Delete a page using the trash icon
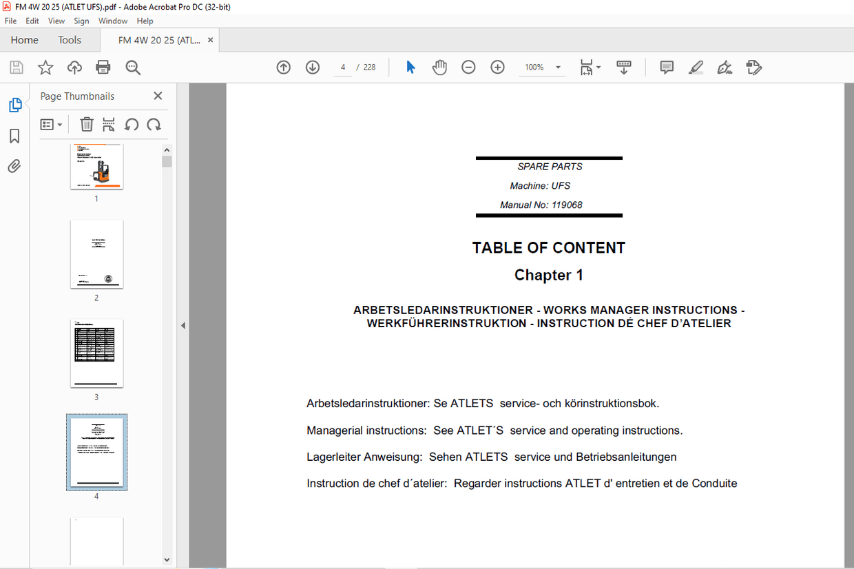 point(87,124)
